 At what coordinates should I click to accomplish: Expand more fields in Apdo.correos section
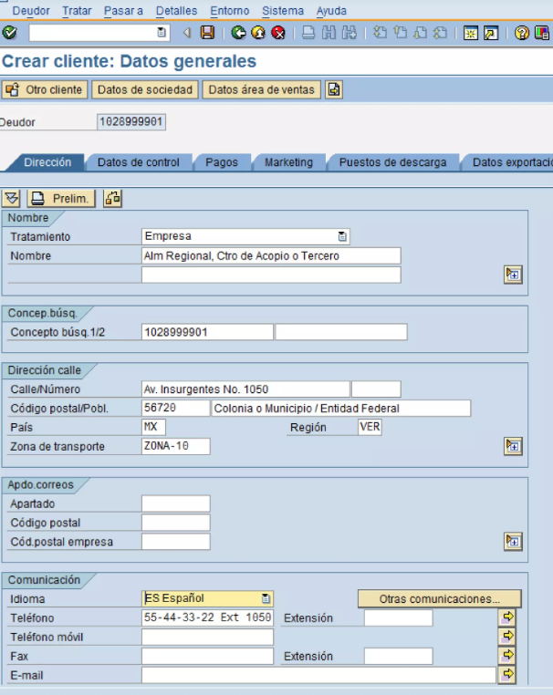coord(513,542)
